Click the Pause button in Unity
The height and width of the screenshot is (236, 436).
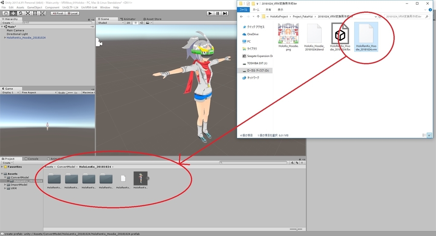(218, 13)
